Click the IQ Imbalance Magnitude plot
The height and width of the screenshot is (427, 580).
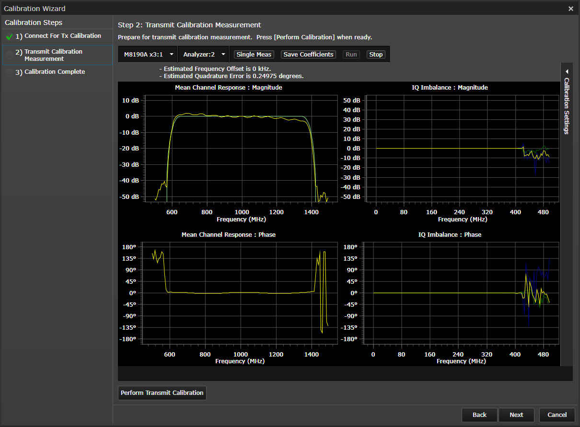463,149
